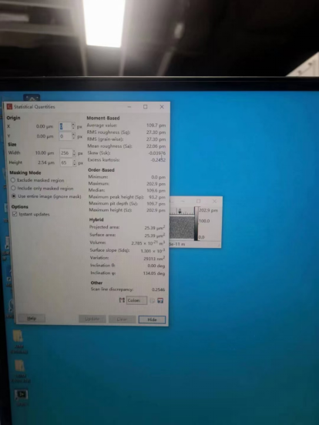The width and height of the screenshot is (319, 425).
Task: Open the Colon report format dropdown
Action: click(136, 300)
